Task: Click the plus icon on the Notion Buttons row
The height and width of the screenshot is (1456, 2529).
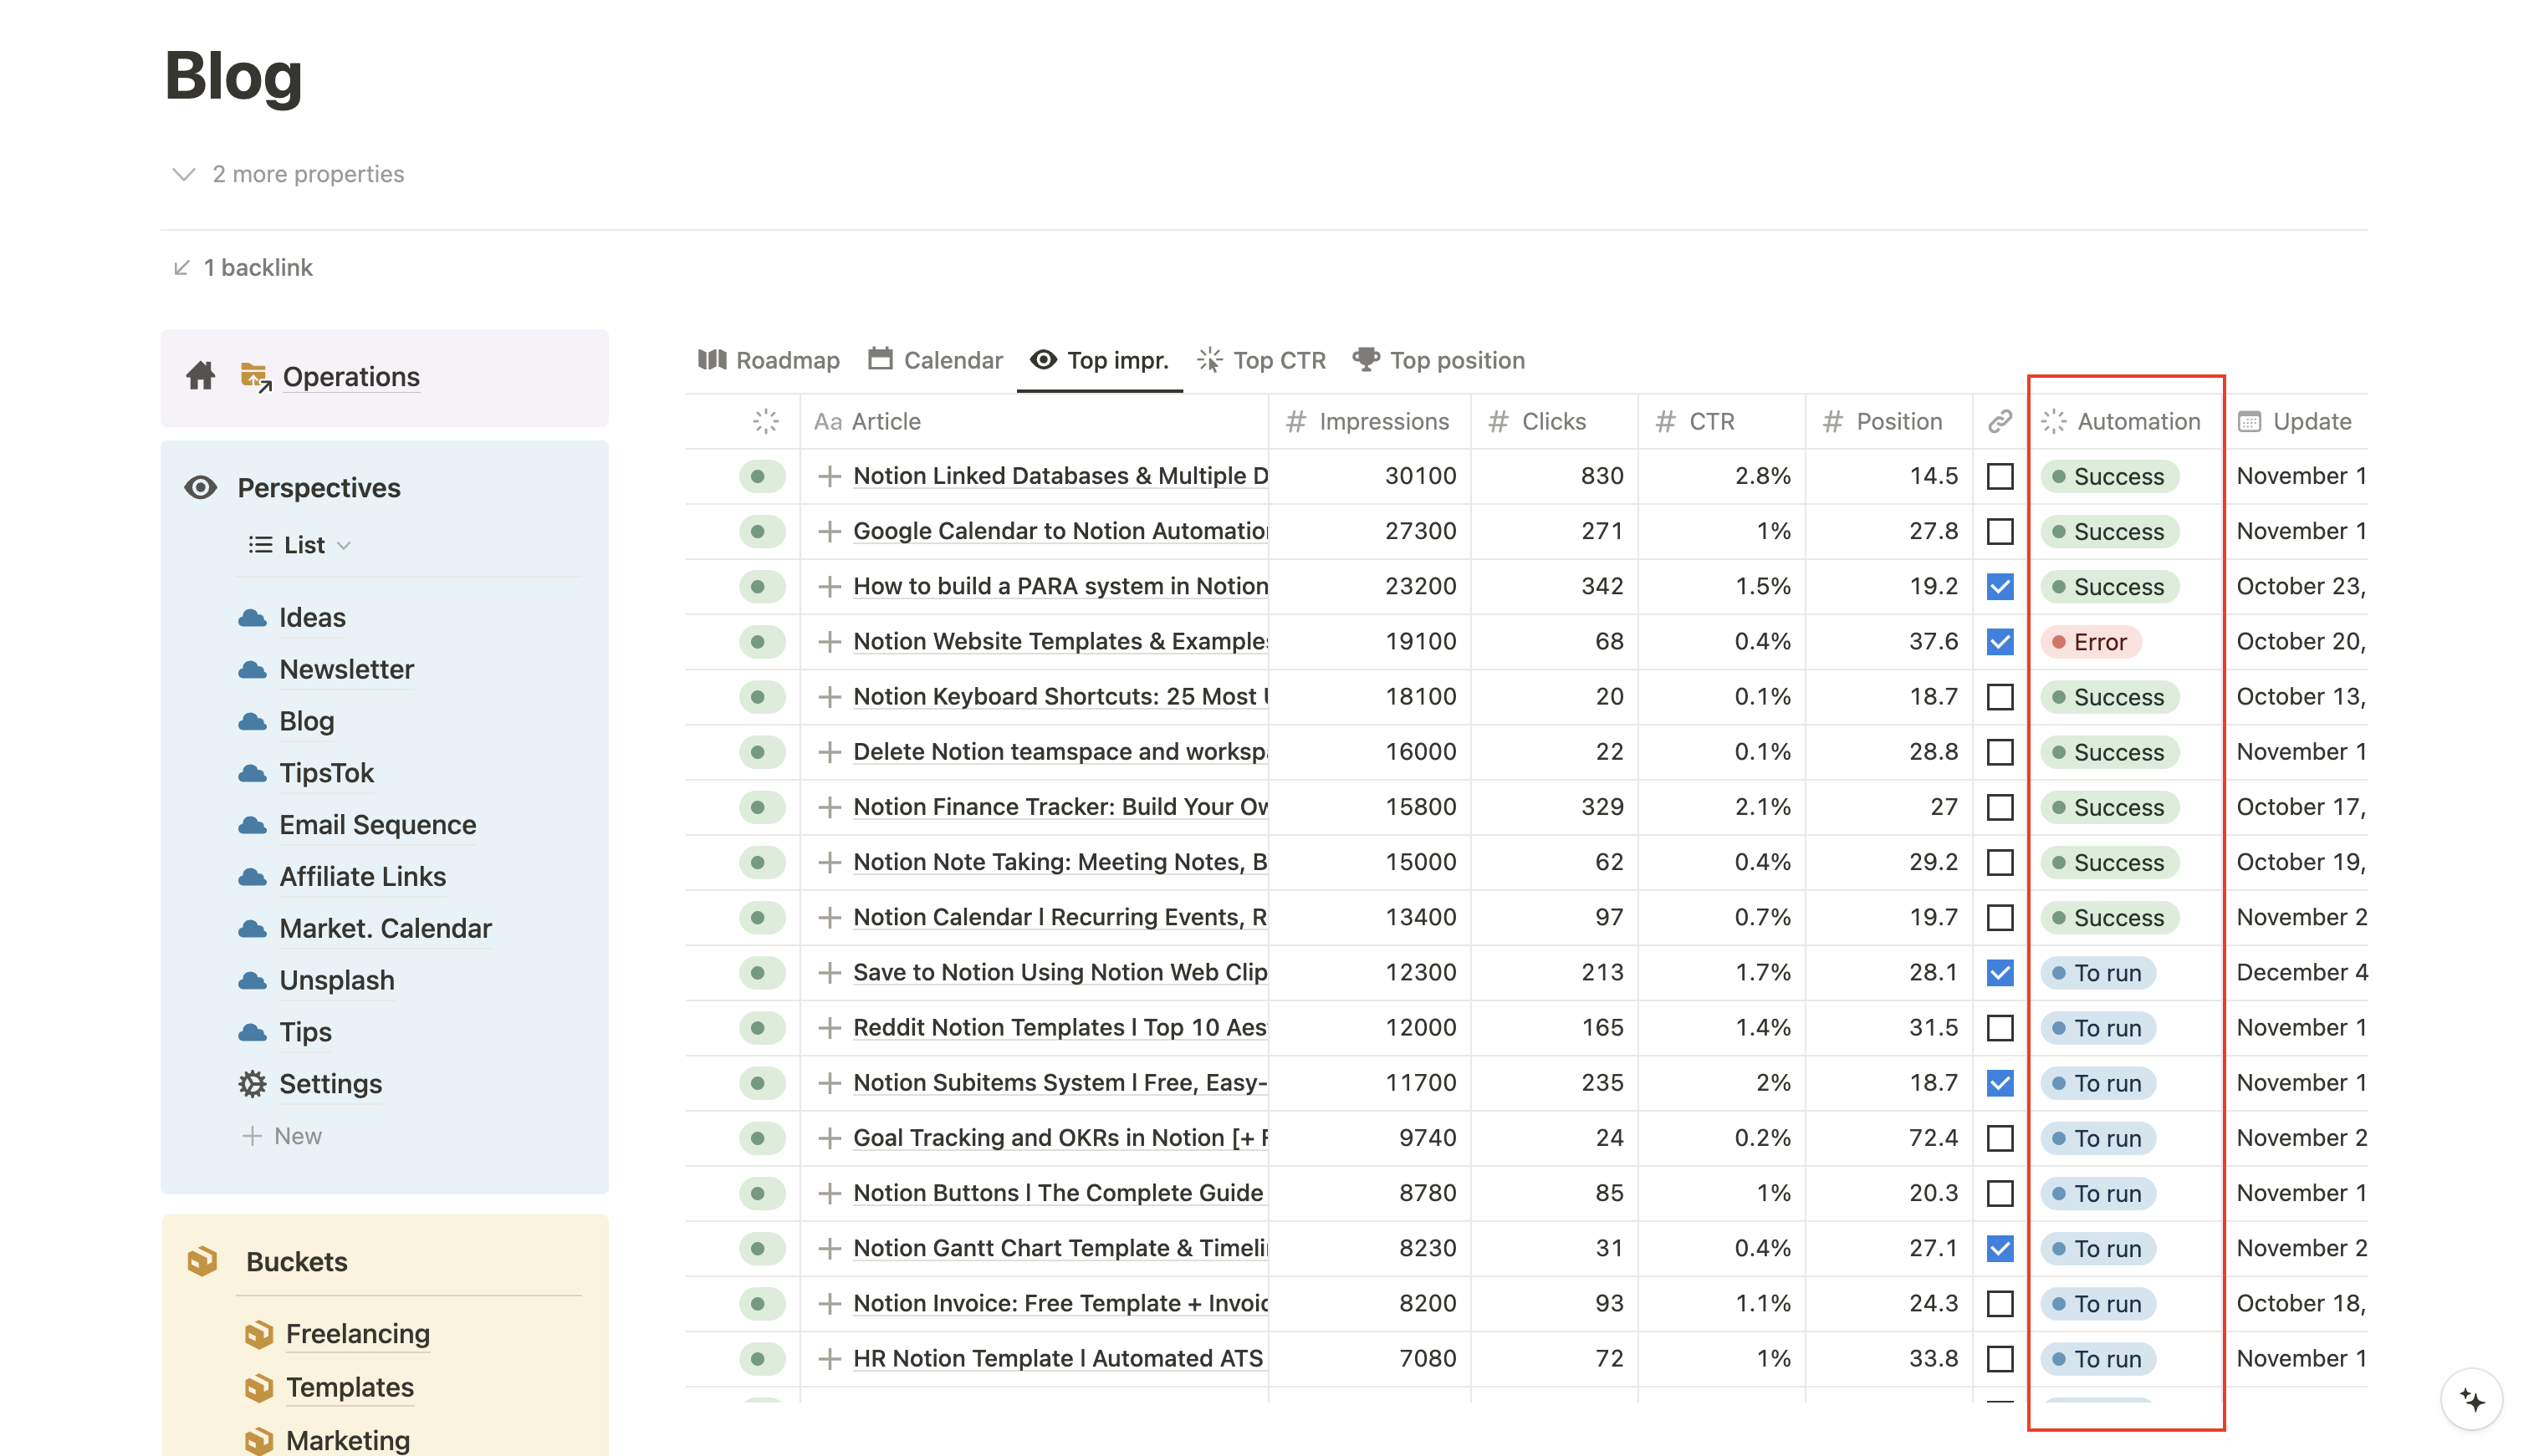Action: point(828,1193)
